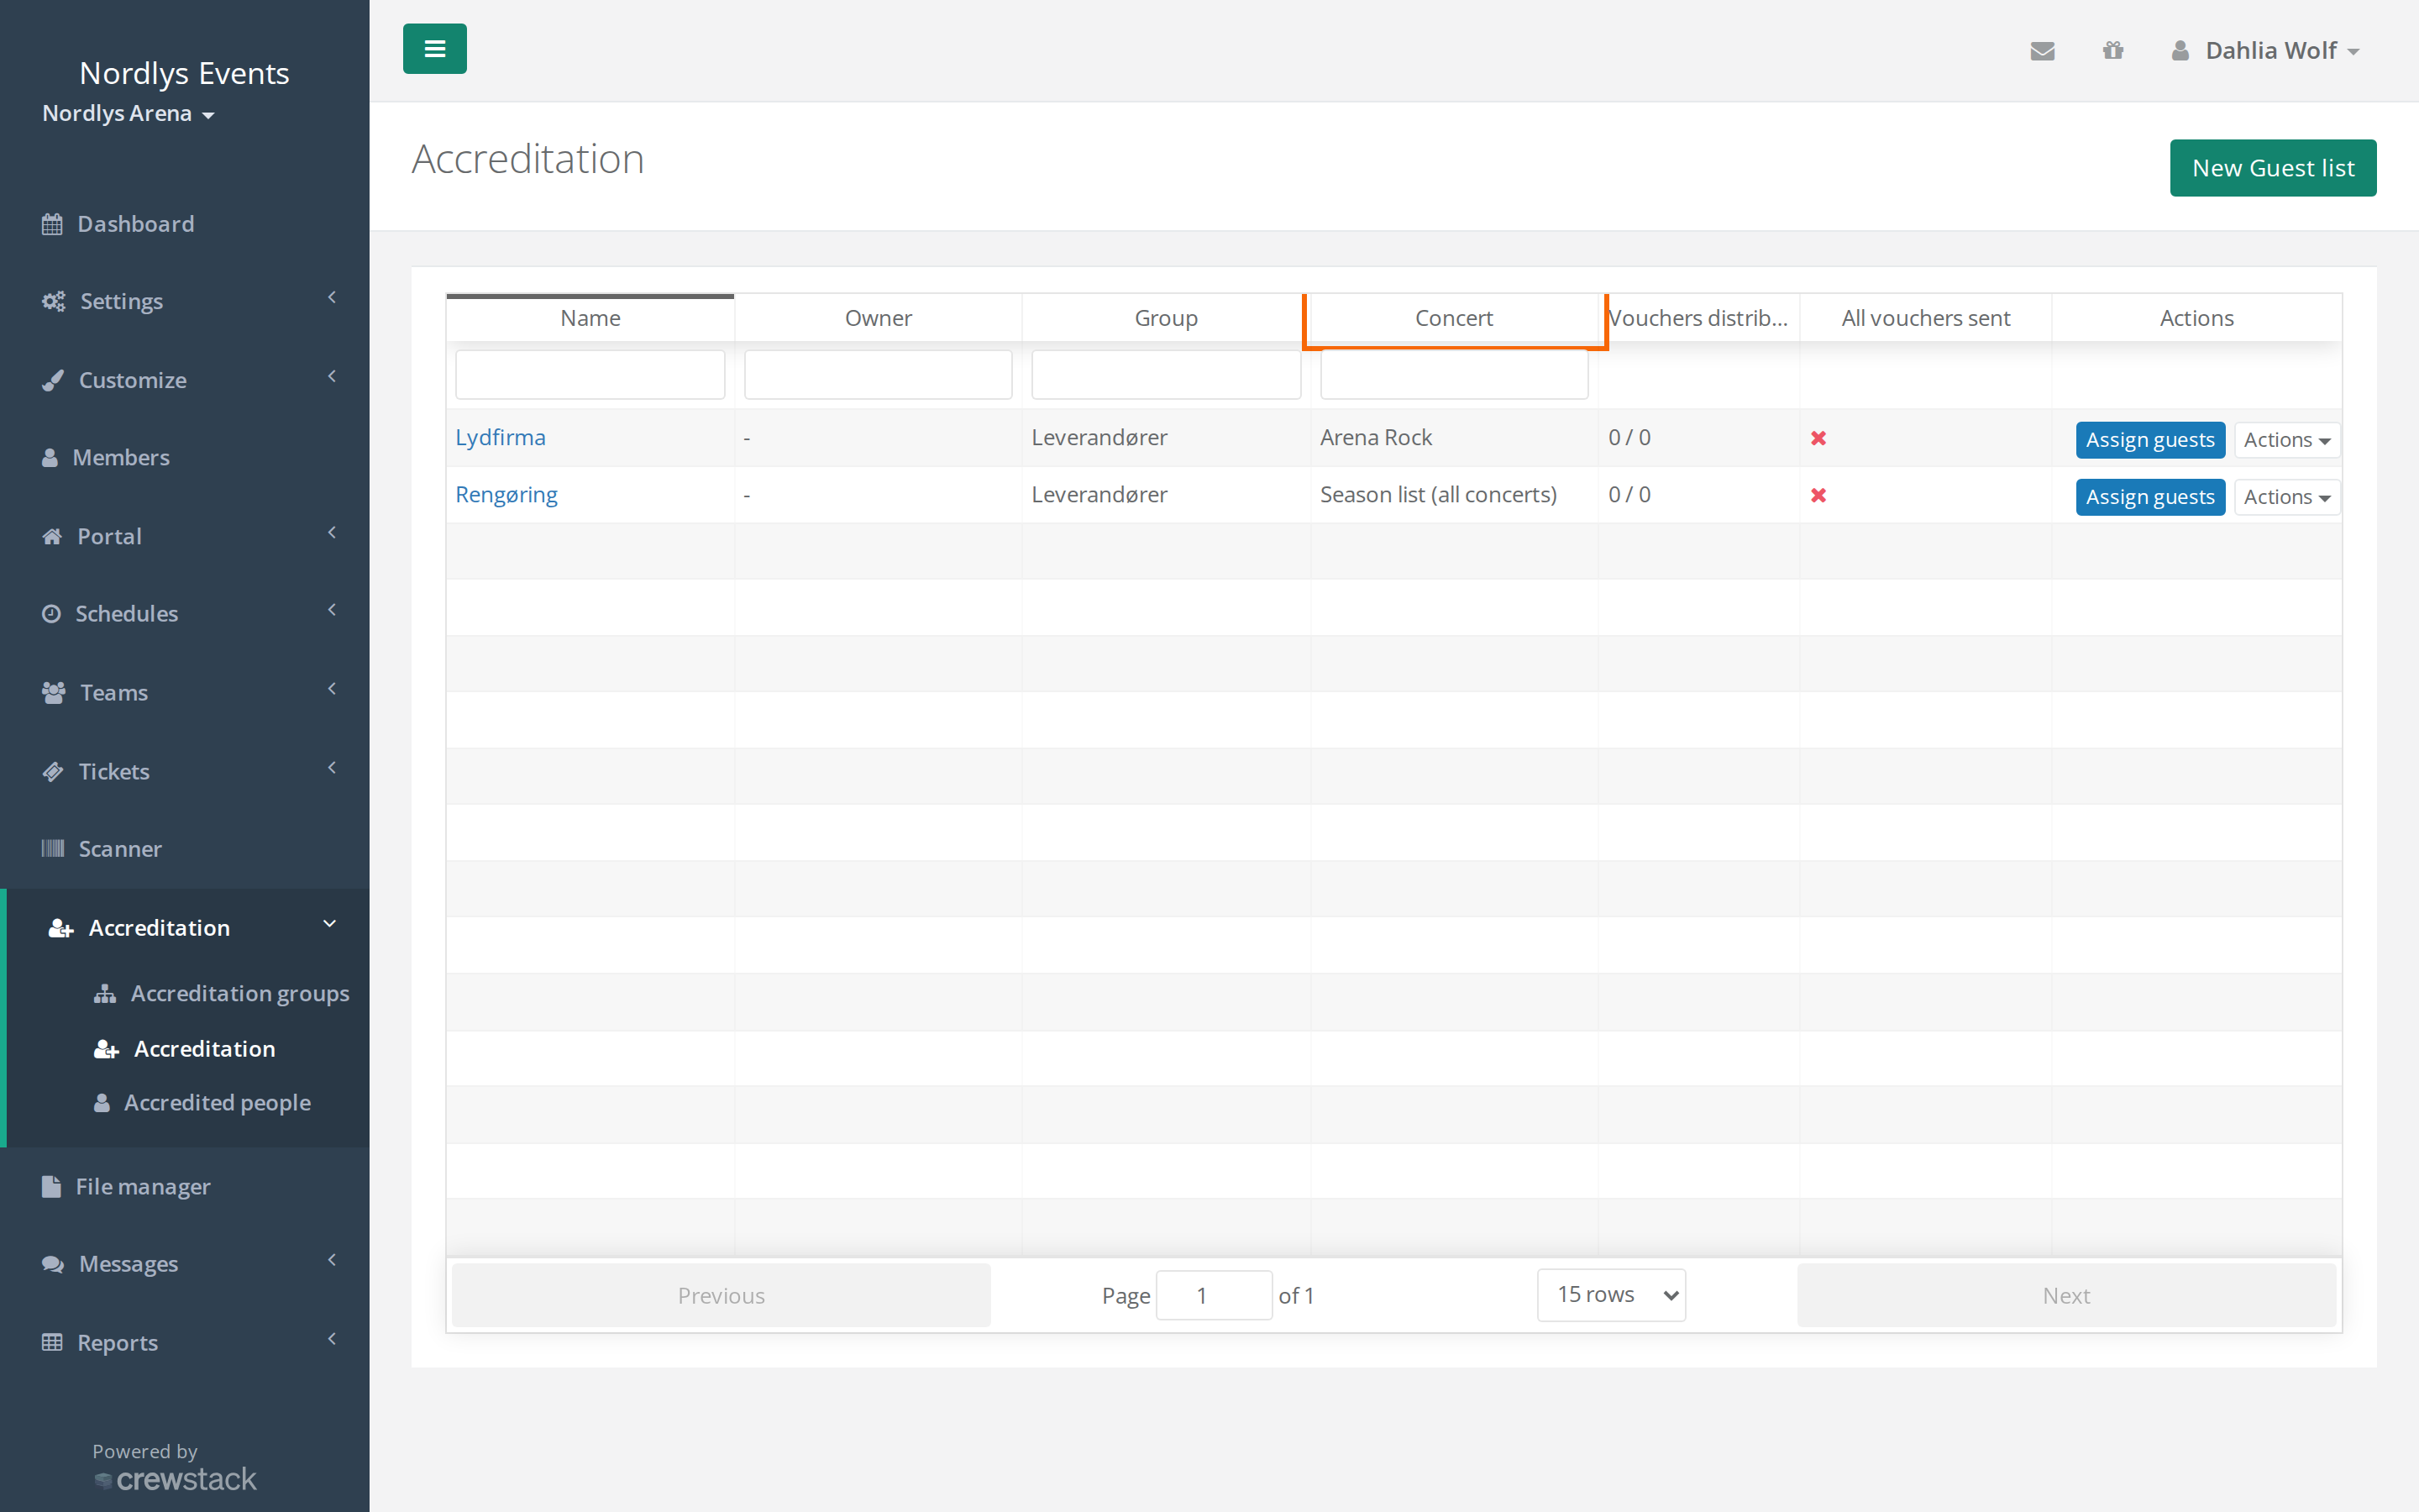
Task: Open the Actions dropdown for Lydfirma
Action: coord(2286,440)
